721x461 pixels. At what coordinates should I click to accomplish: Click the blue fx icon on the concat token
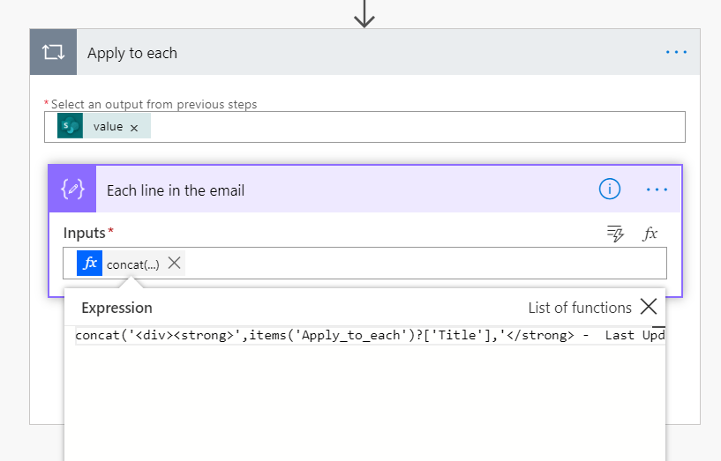click(x=90, y=263)
